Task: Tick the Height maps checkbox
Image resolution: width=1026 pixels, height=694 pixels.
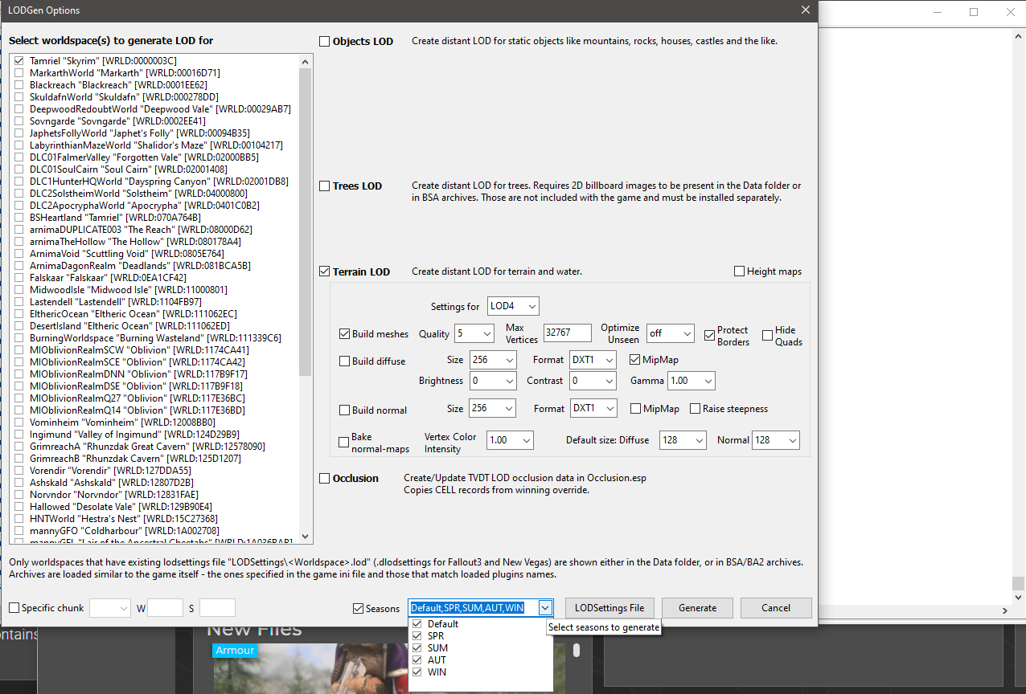Action: click(739, 271)
